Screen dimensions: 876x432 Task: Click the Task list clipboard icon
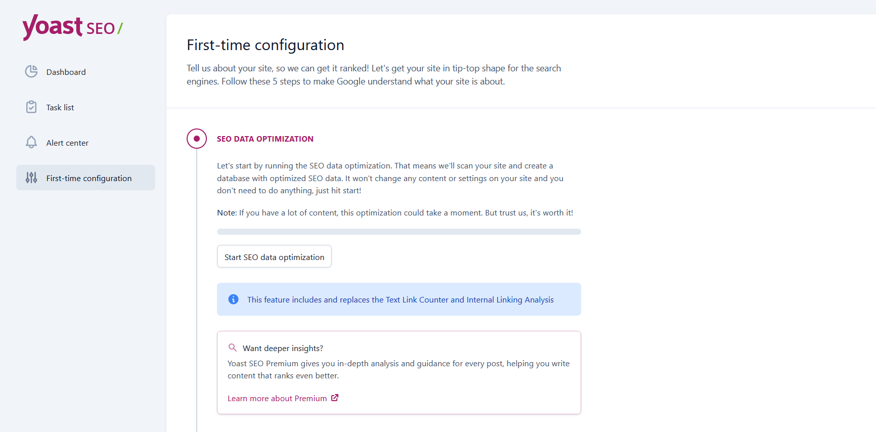[31, 107]
